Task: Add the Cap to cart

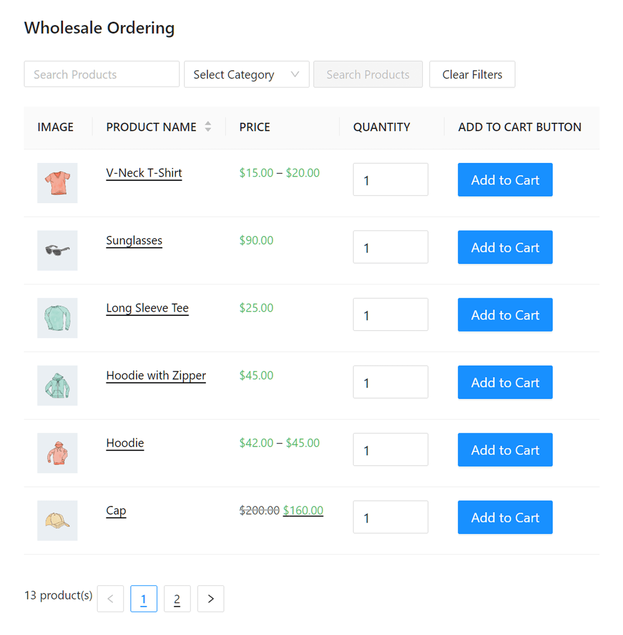Action: coord(505,517)
